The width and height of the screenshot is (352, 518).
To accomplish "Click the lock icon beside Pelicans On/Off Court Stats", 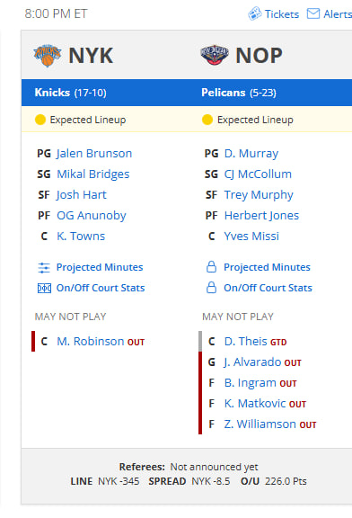I will point(211,288).
